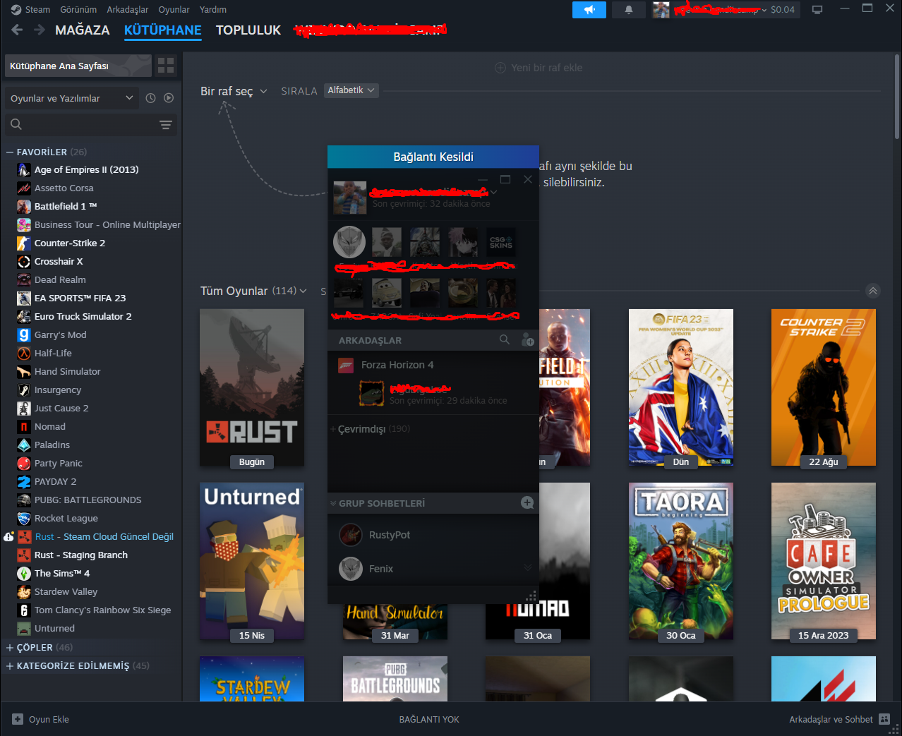The image size is (902, 736).
Task: Open Alfabetik sort dropdown
Action: point(351,90)
